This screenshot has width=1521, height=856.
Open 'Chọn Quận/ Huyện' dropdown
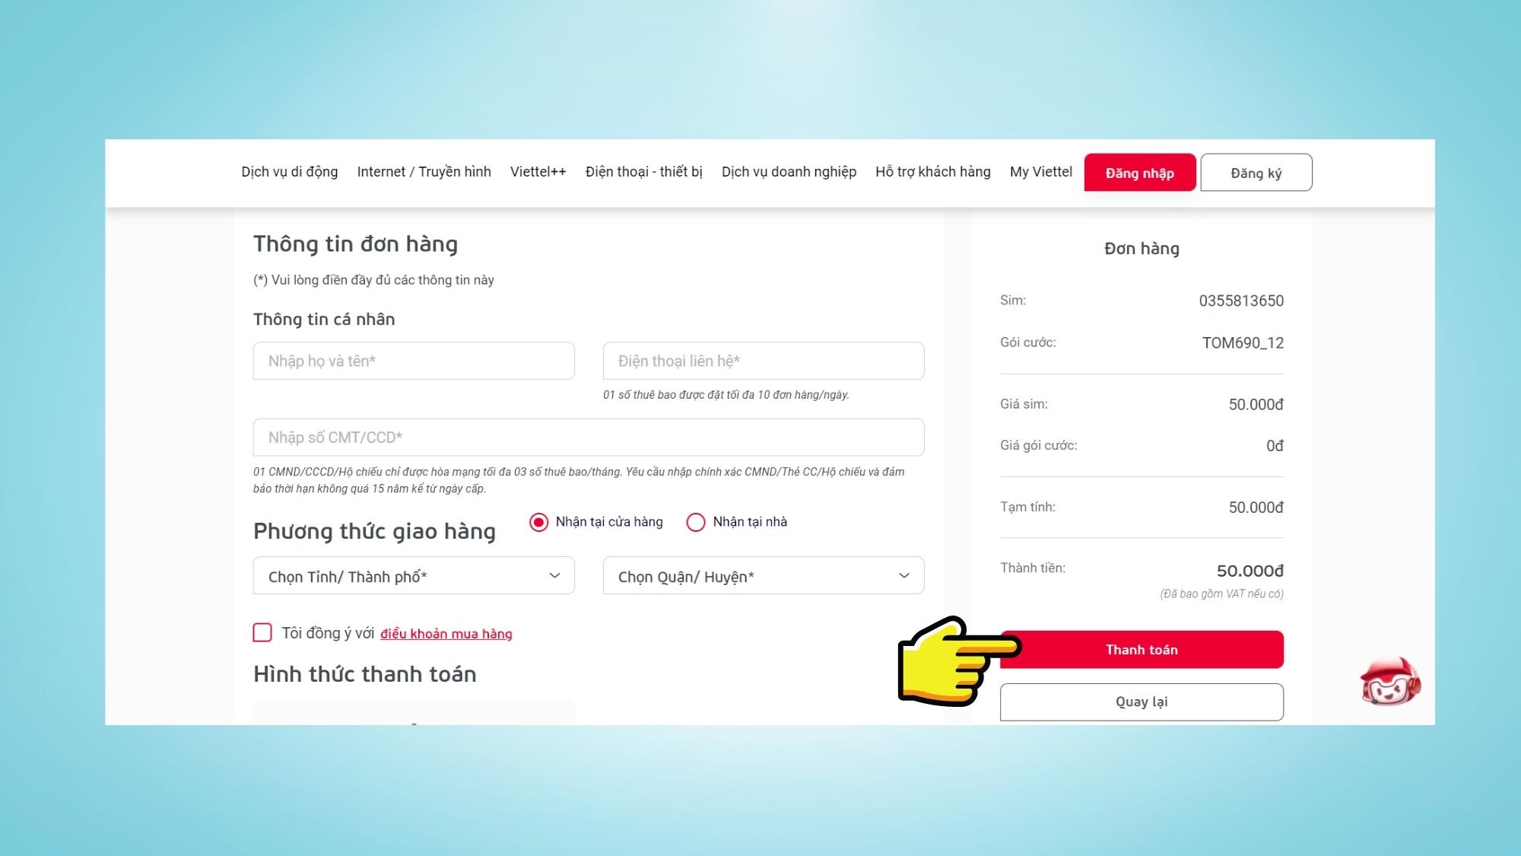pos(764,576)
